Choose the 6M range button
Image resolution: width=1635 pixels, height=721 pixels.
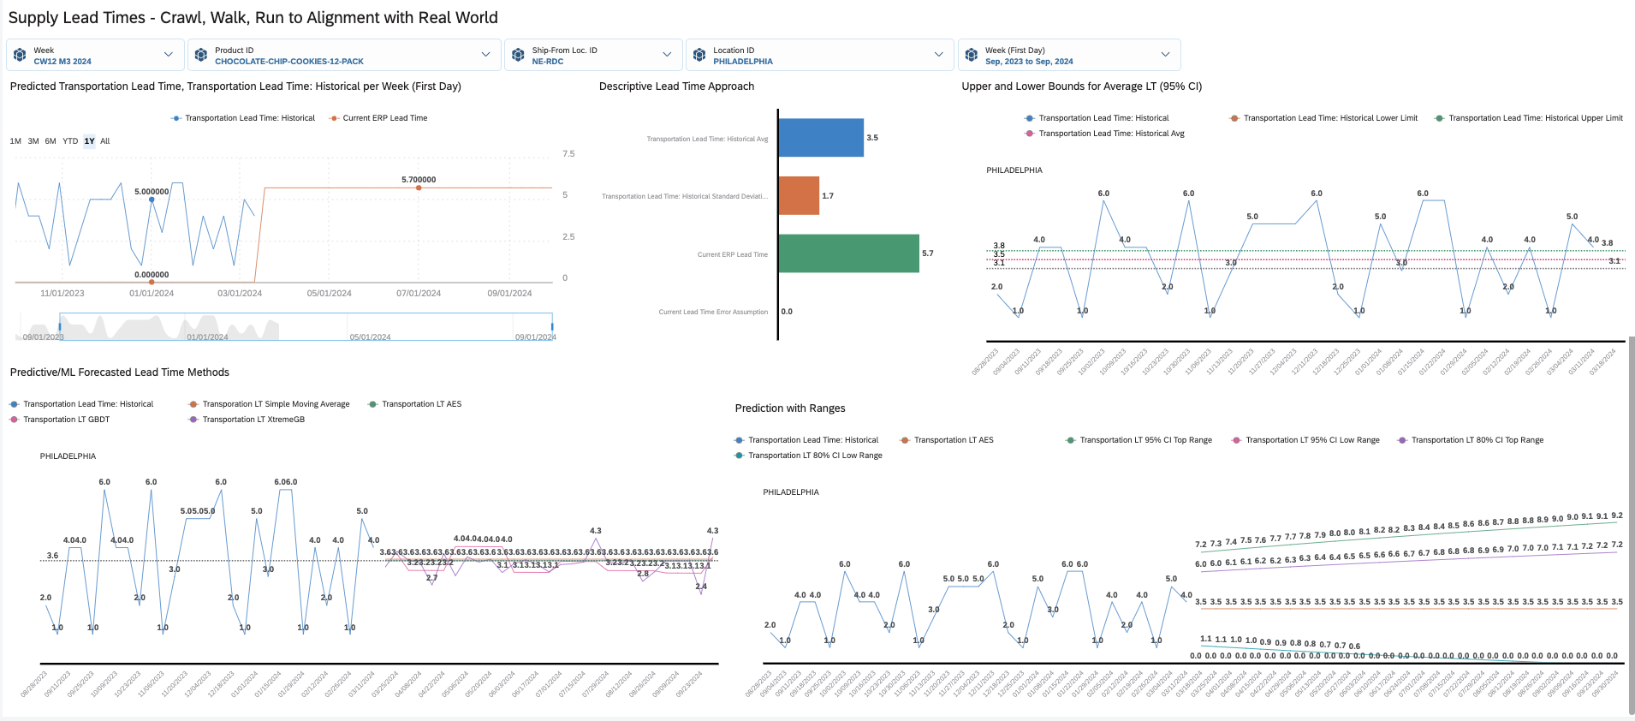(51, 141)
